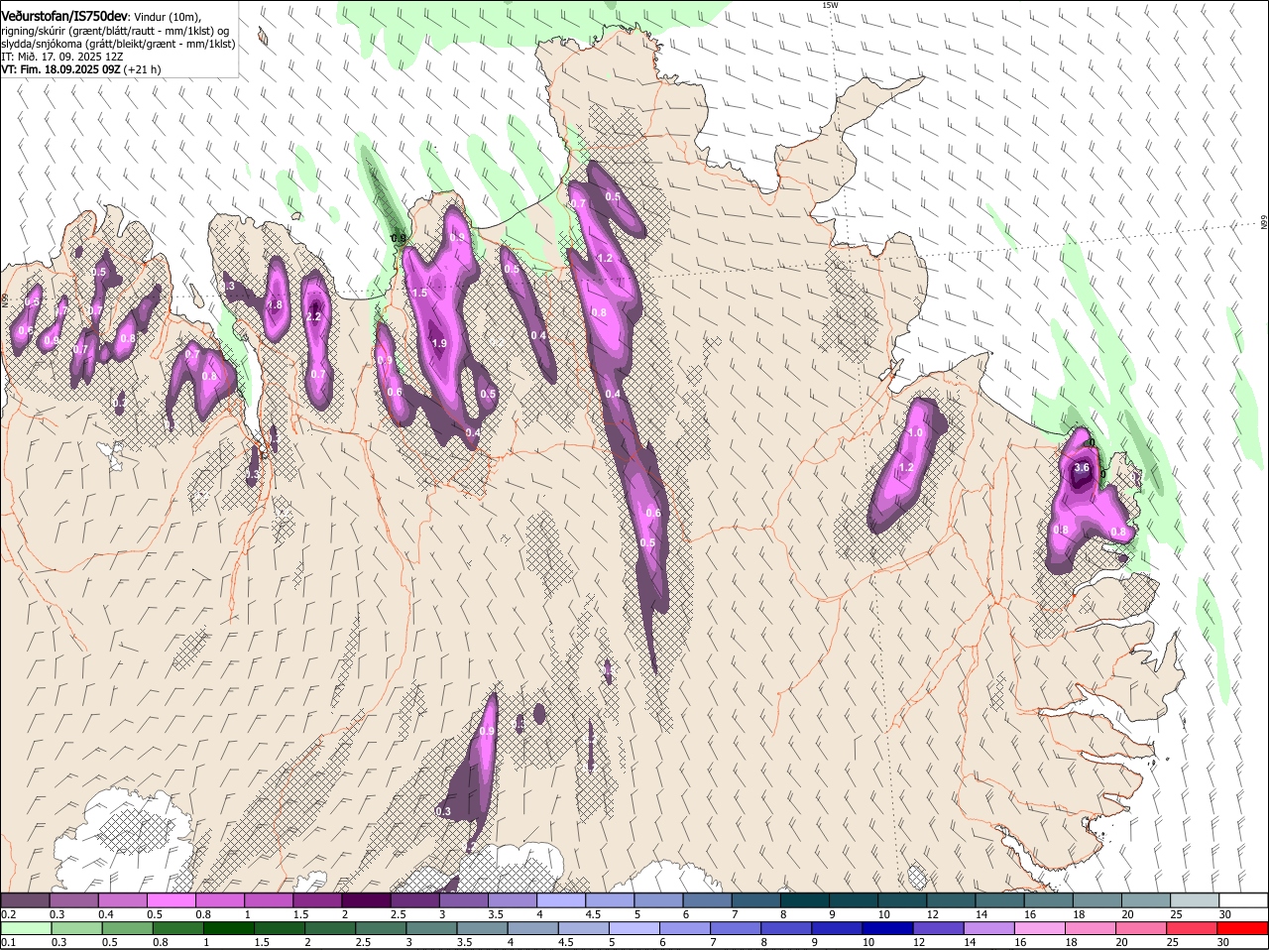1269x950 pixels.
Task: Click the 1.0 precipitation value on the map
Action: click(915, 433)
